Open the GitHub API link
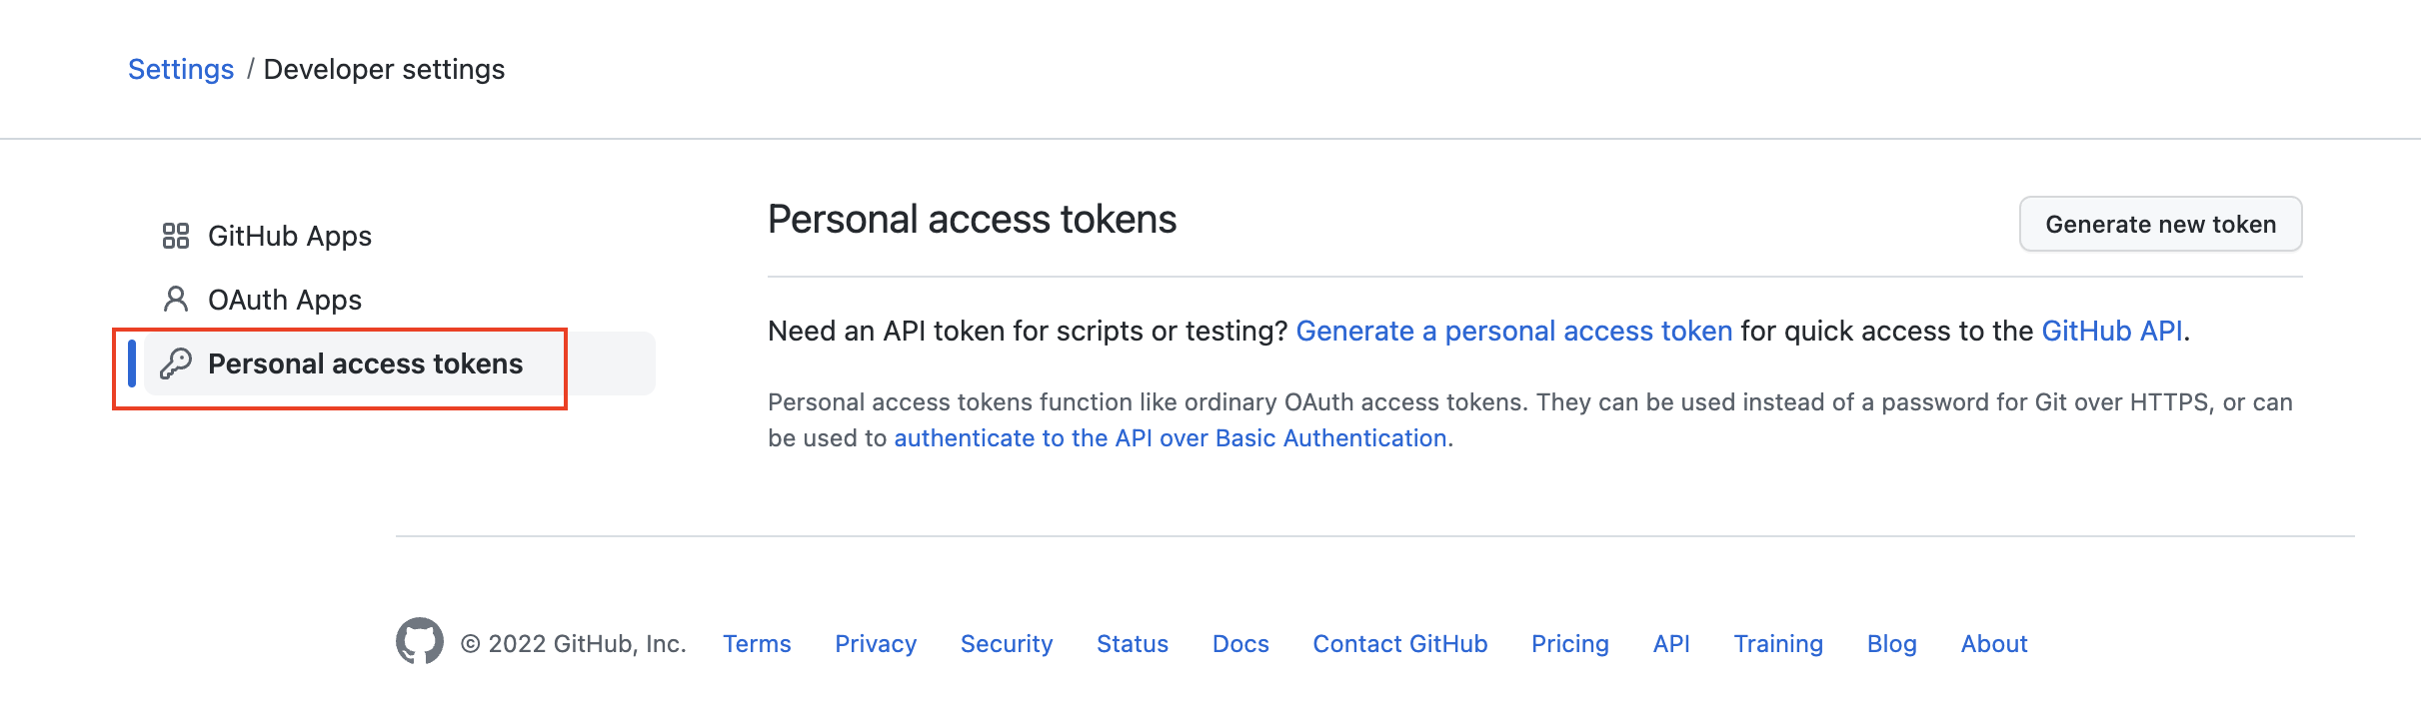 click(x=2112, y=331)
